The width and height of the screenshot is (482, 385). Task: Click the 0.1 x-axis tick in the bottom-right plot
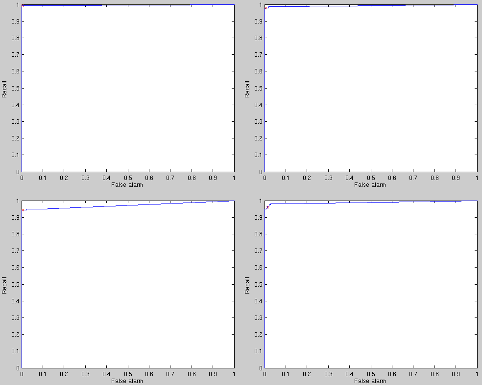pos(286,374)
